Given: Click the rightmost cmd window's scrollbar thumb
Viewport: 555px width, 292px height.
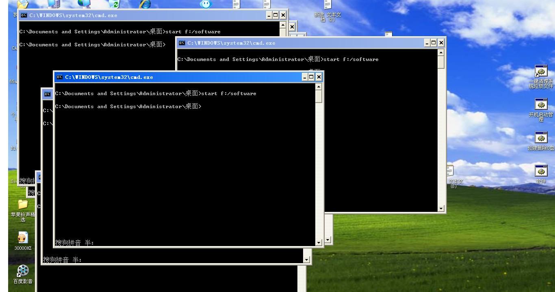Looking at the screenshot, I should pyautogui.click(x=441, y=62).
